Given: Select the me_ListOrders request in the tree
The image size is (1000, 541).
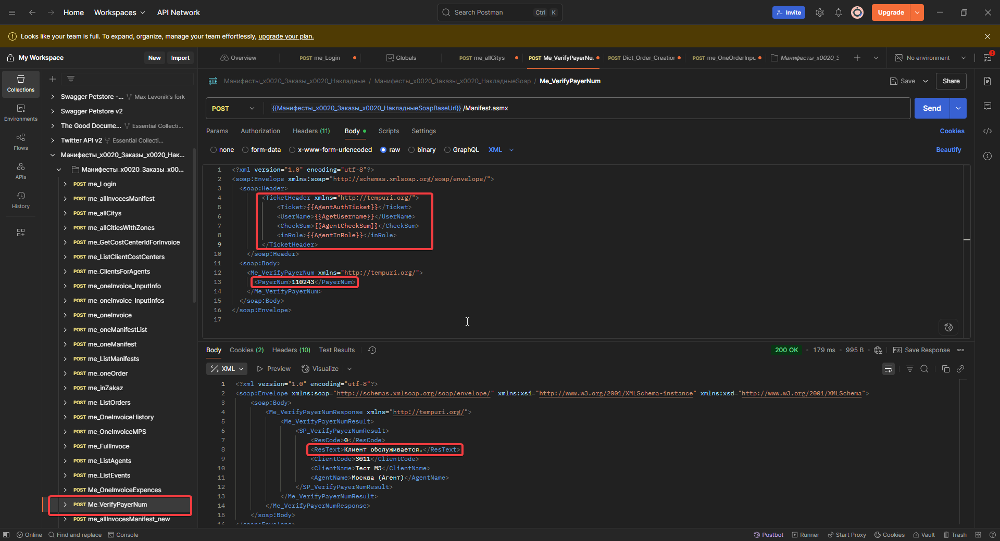Looking at the screenshot, I should tap(109, 403).
